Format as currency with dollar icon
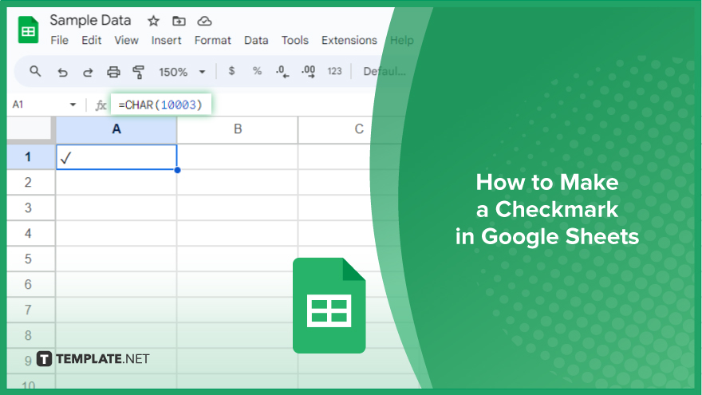The height and width of the screenshot is (395, 702). 231,71
